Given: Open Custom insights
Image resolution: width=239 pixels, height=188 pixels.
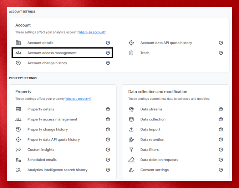Looking at the screenshot, I should pyautogui.click(x=41, y=149).
